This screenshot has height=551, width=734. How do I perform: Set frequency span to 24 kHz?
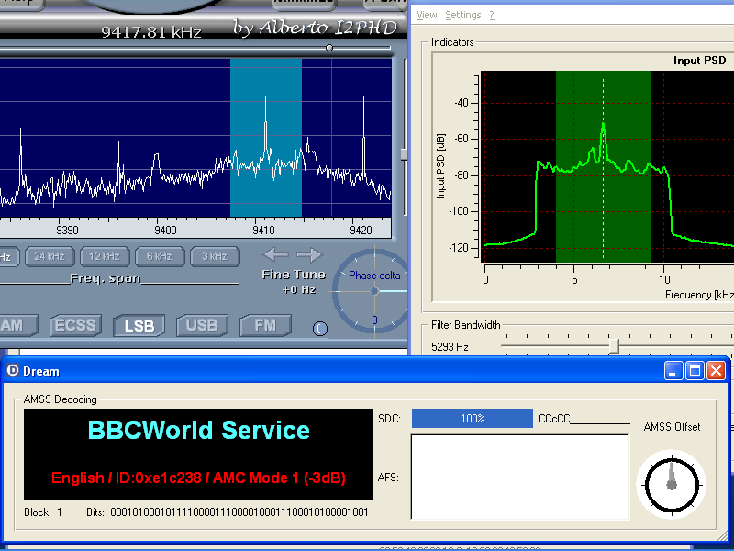[50, 256]
